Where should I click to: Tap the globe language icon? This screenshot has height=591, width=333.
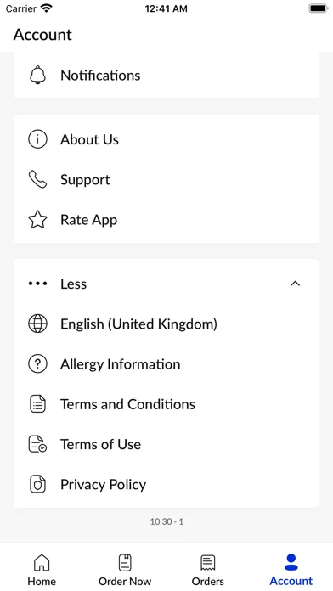point(37,324)
